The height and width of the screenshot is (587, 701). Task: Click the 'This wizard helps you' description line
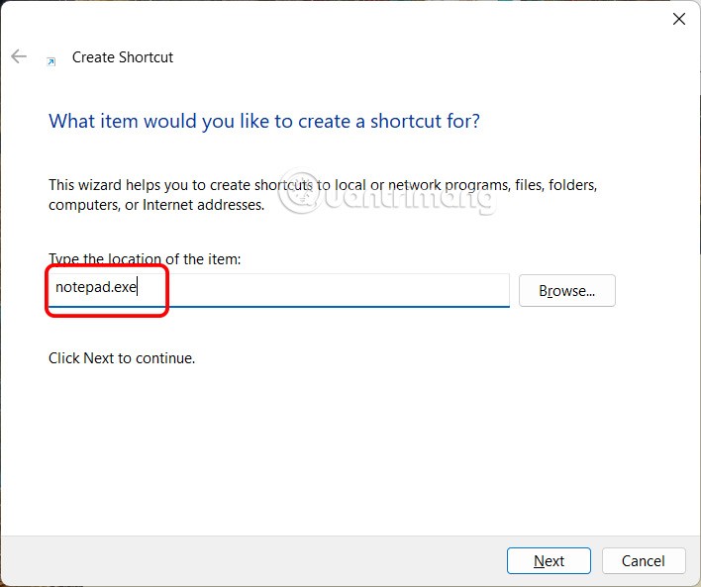pyautogui.click(x=178, y=185)
